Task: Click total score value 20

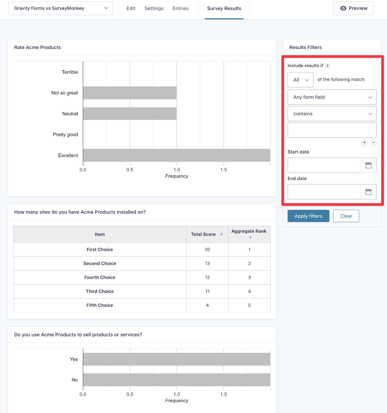Action: point(207,249)
